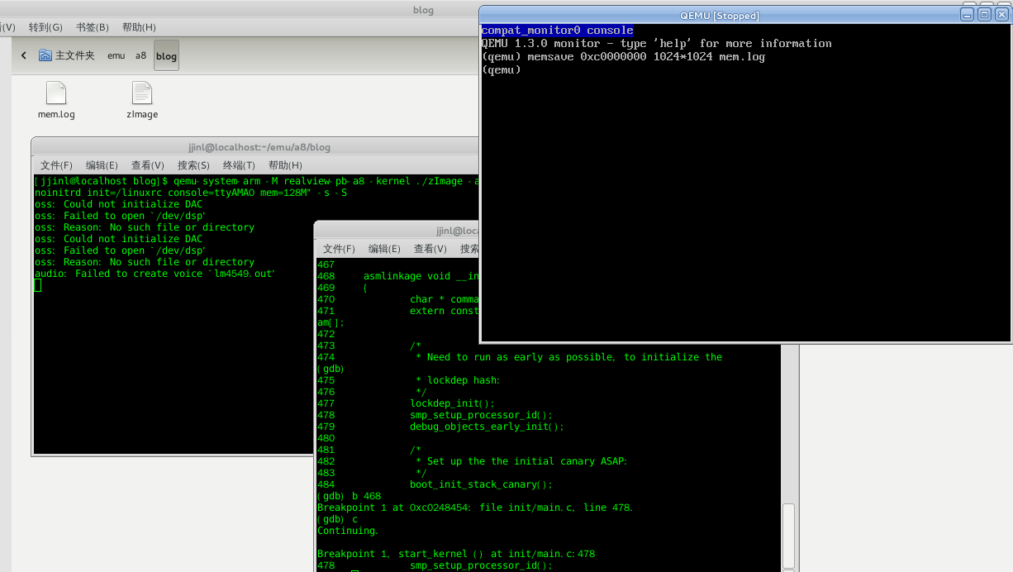Click 'QEMU 1.3.0 monitor' info line
The height and width of the screenshot is (572, 1013).
657,44
